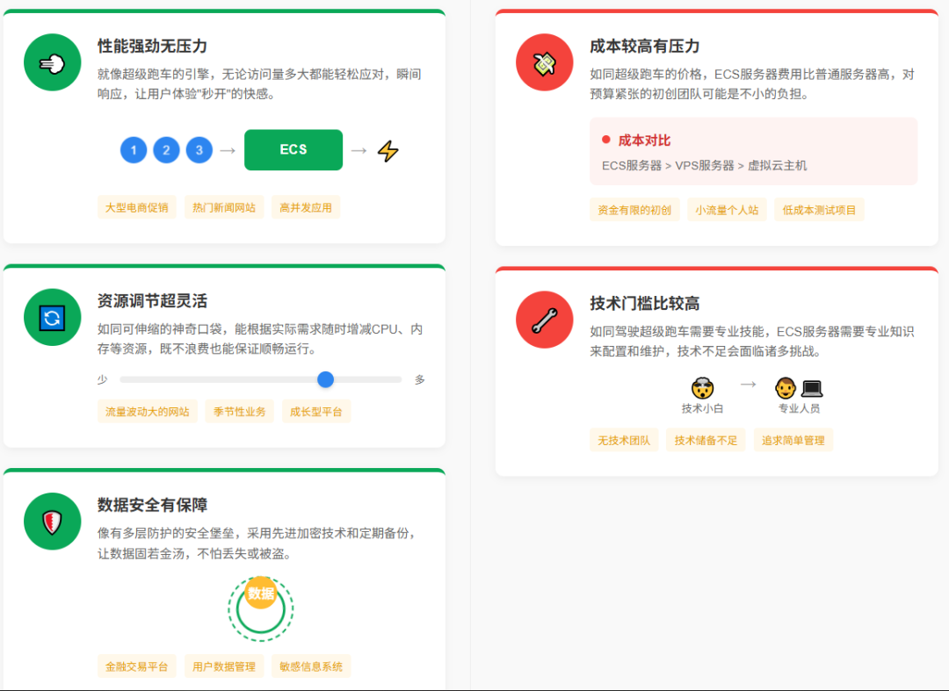Image resolution: width=949 pixels, height=691 pixels.
Task: Click the paragraph starting 如同超级跑车的价格
Action: (x=752, y=84)
